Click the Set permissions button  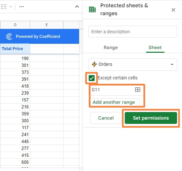click(x=151, y=118)
